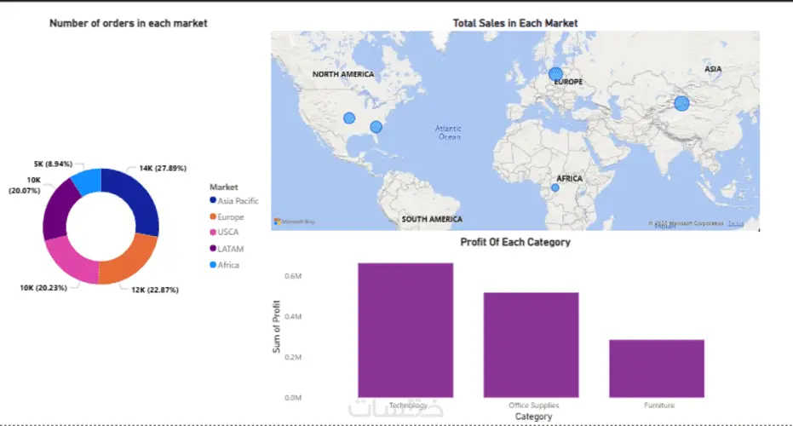Click the Furniture profit bar
This screenshot has height=426, width=793.
coord(657,368)
